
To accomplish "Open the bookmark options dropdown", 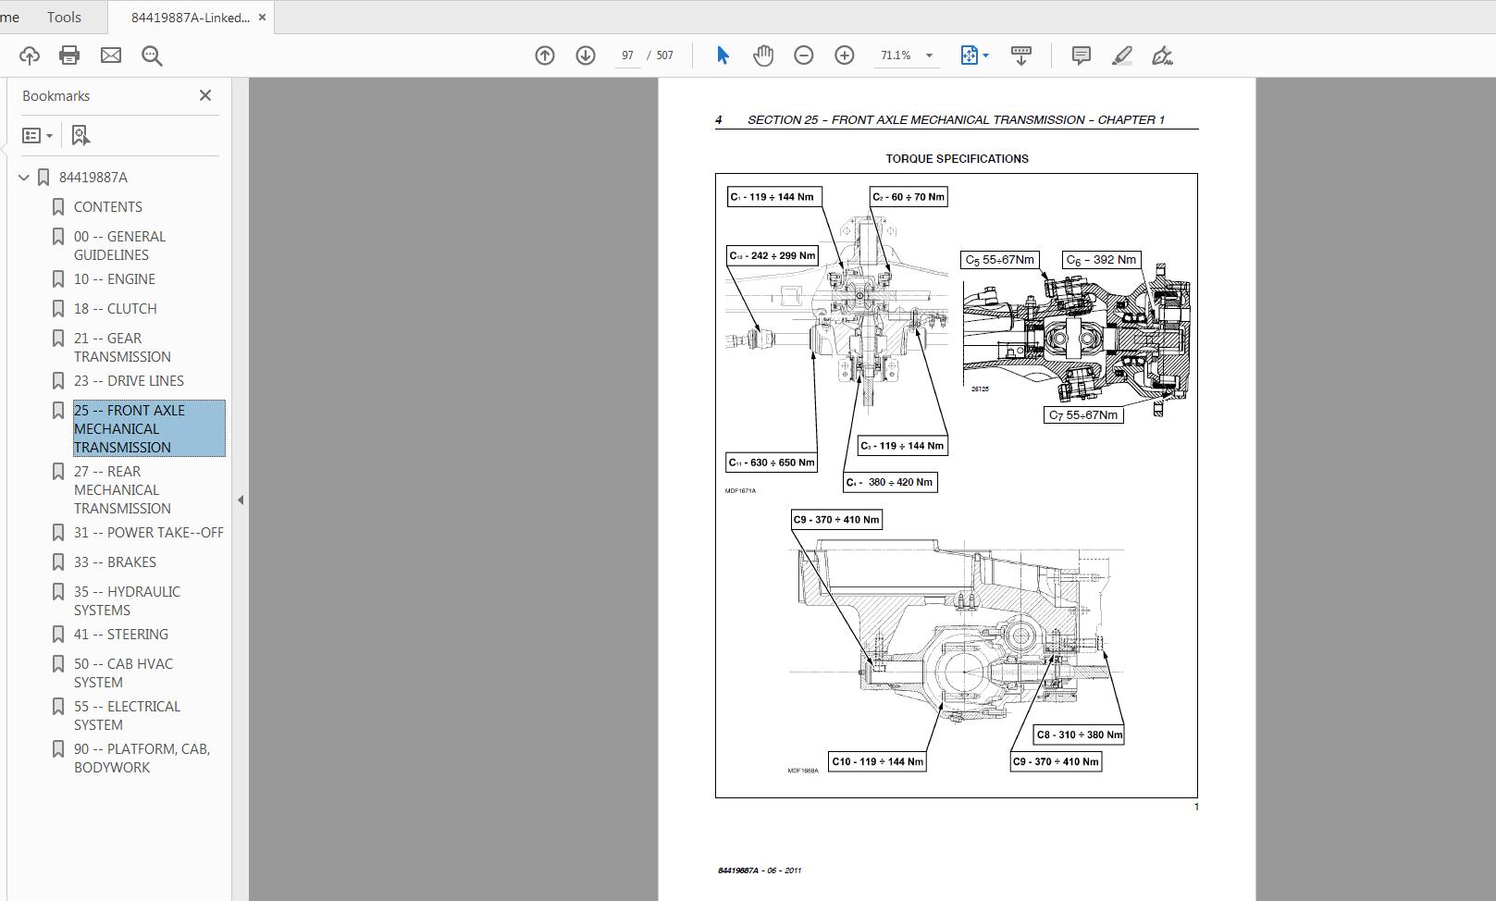I will click(x=37, y=135).
